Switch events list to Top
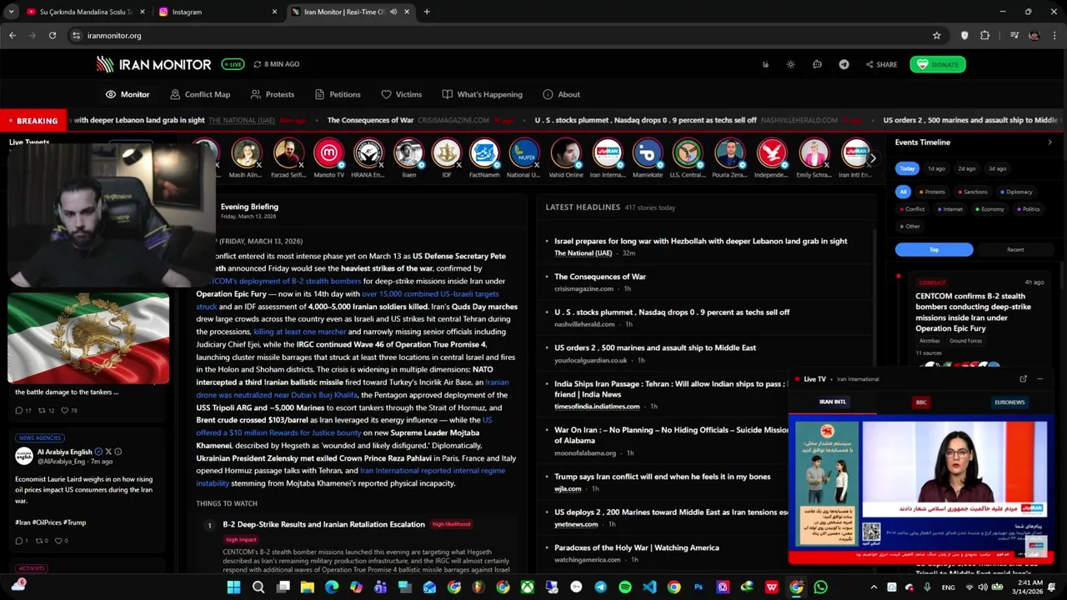The image size is (1067, 600). (x=934, y=249)
